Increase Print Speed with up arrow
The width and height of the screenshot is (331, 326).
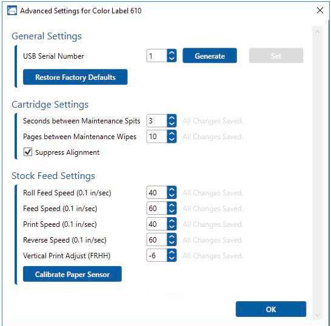172,221
